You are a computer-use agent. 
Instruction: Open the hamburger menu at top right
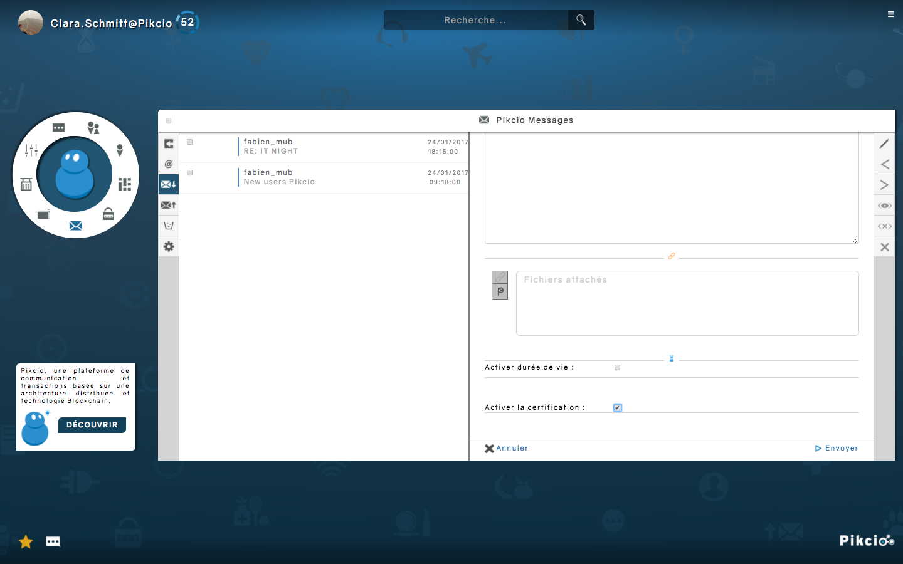point(890,14)
